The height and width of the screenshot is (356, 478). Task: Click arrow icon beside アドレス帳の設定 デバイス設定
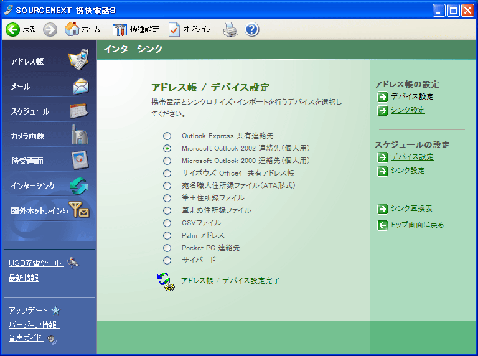pyautogui.click(x=383, y=97)
